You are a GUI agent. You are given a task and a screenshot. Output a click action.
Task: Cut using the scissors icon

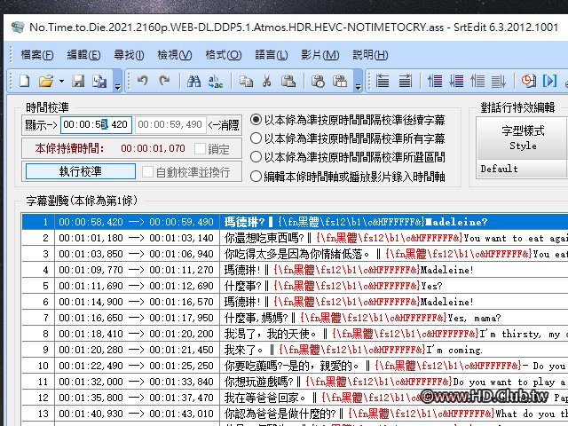(267, 81)
